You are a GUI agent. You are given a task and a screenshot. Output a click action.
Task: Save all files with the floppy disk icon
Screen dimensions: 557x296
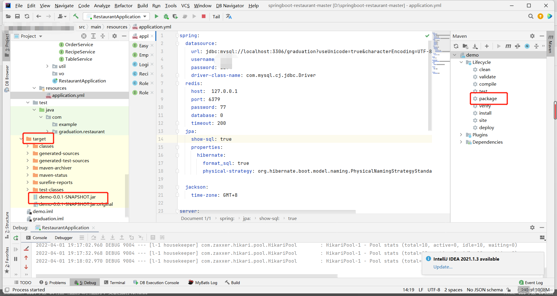[17, 17]
